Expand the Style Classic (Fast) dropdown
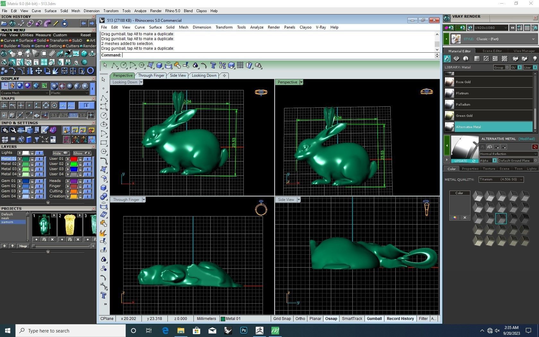The height and width of the screenshot is (337, 539). pos(493,39)
